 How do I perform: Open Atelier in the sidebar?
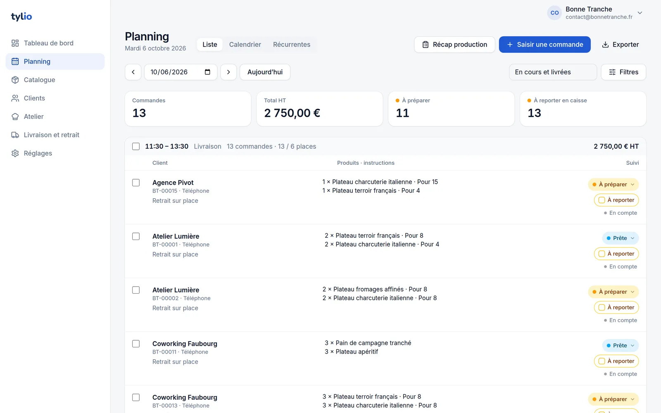point(55,116)
